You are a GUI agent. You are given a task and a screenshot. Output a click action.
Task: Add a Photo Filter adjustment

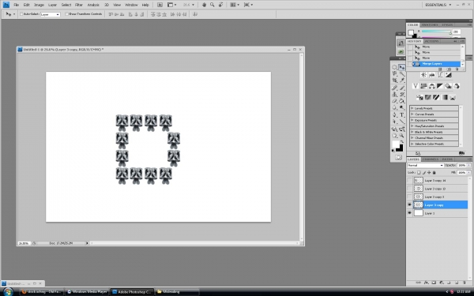coord(448,86)
